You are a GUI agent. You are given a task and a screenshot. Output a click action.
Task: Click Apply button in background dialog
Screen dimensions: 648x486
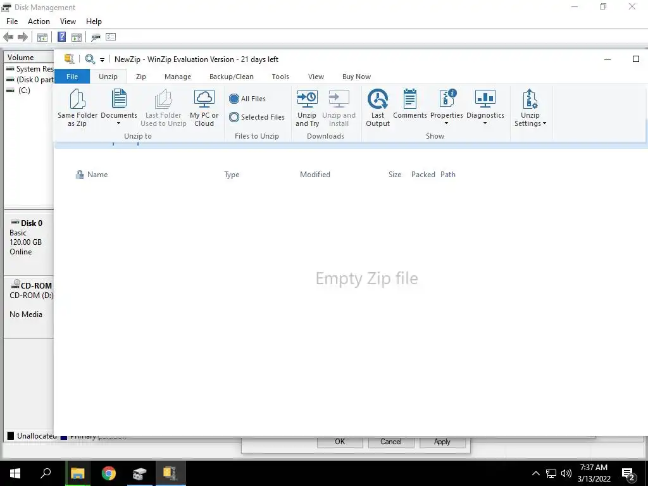(442, 442)
